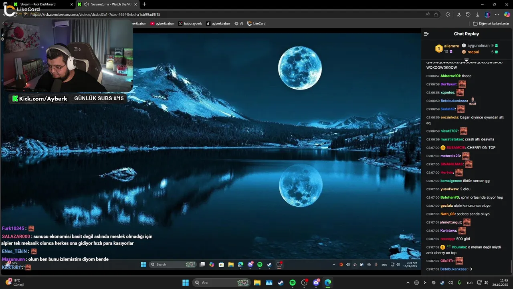Click chat username gozluk

tap(446, 206)
